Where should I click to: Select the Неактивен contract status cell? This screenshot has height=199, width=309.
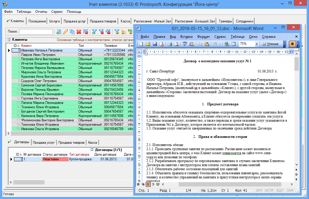pos(55,159)
